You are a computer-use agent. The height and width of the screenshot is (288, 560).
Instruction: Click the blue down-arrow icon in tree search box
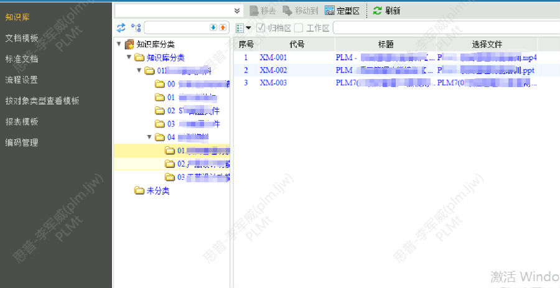click(x=213, y=27)
